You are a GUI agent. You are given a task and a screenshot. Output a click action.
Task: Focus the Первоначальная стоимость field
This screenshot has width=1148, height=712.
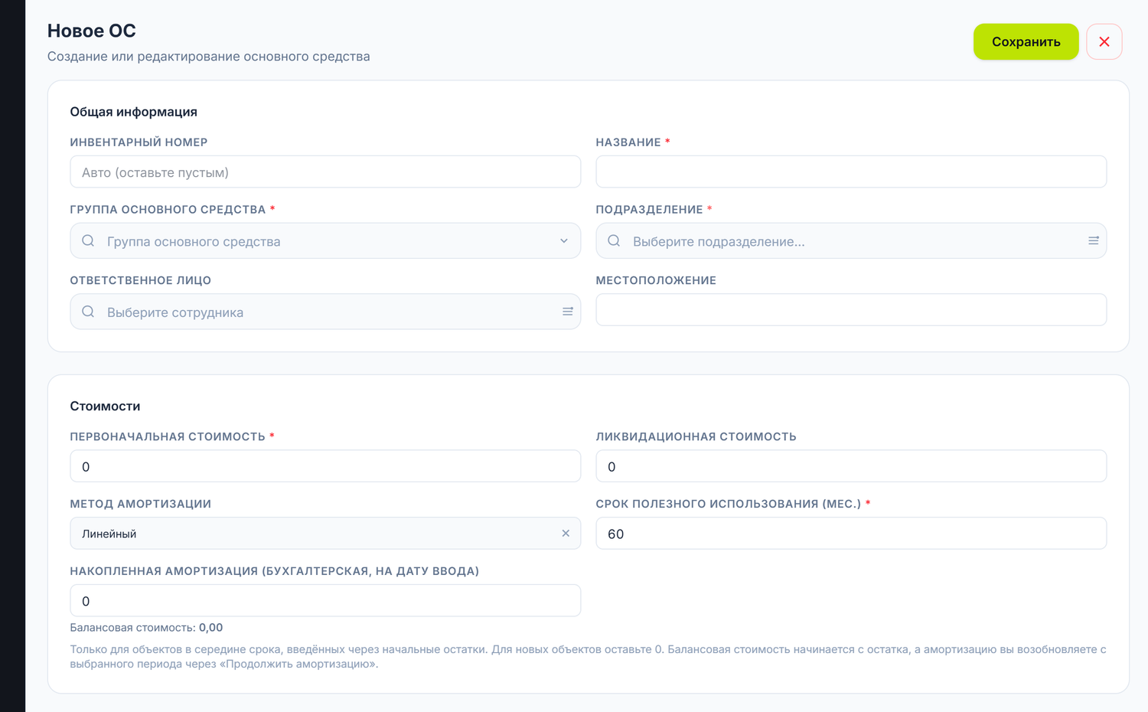[x=325, y=466]
